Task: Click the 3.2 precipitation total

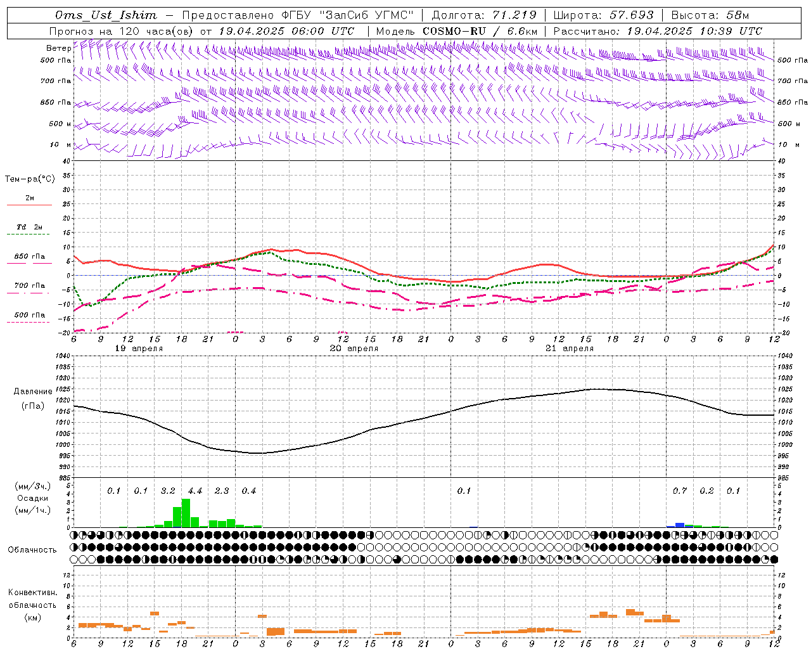Action: (168, 491)
